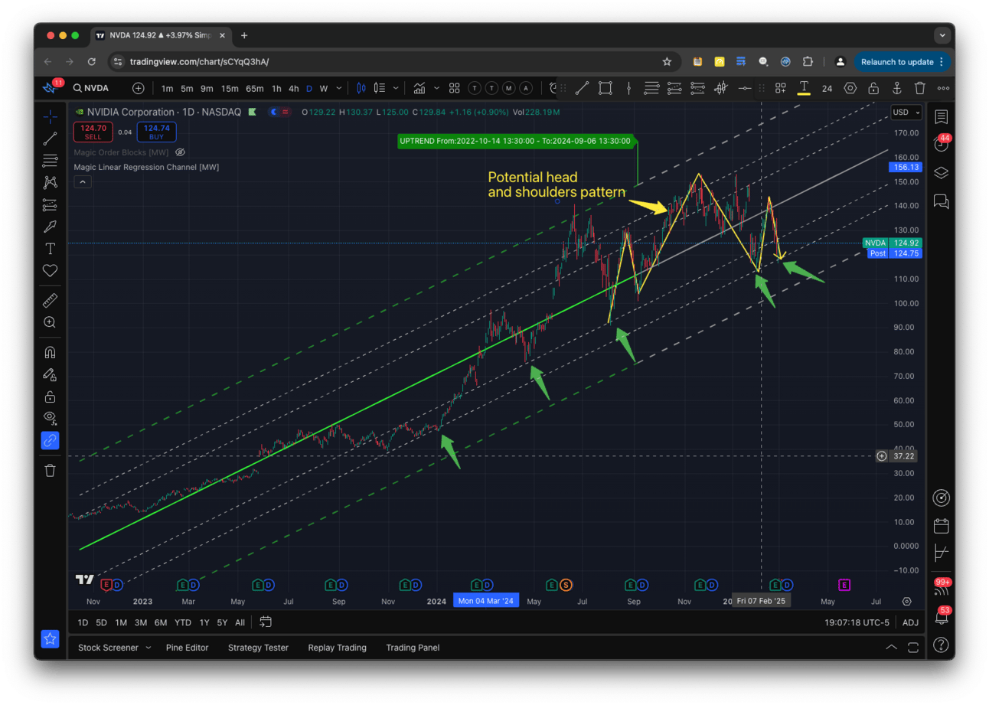Remove drawings with sidebar trash icon
989x705 pixels.
[x=51, y=470]
